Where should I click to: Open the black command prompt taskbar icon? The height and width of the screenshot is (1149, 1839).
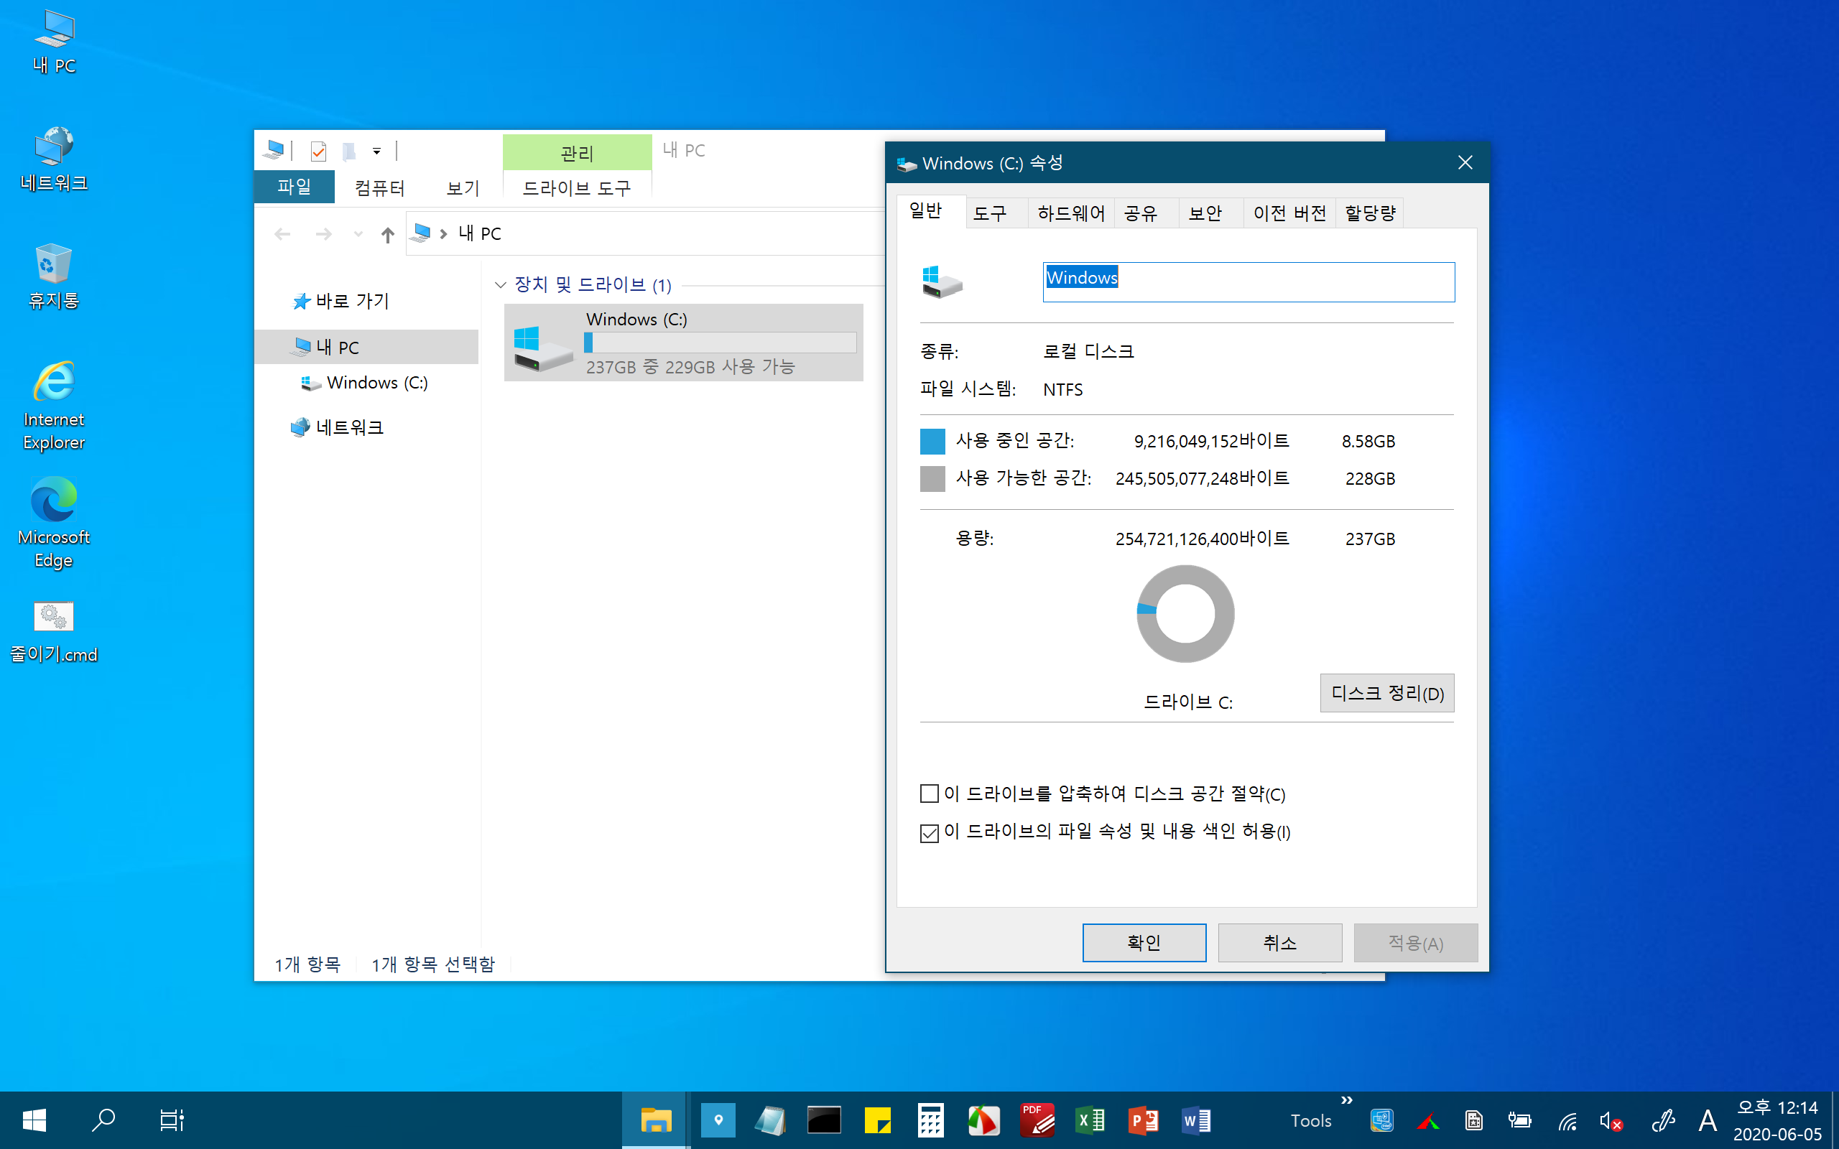[x=825, y=1120]
